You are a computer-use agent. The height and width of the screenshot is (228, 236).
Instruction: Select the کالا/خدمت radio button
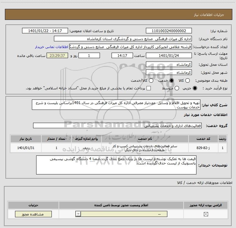click(x=151, y=80)
